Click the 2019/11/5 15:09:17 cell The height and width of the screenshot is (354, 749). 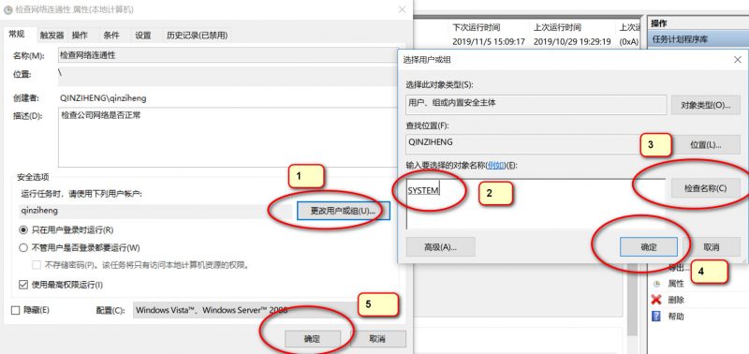(x=489, y=42)
